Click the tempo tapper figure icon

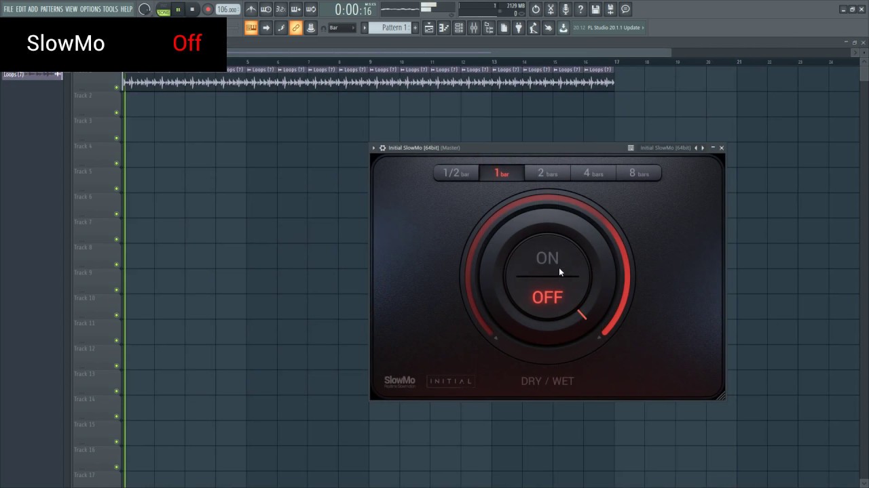pyautogui.click(x=534, y=28)
